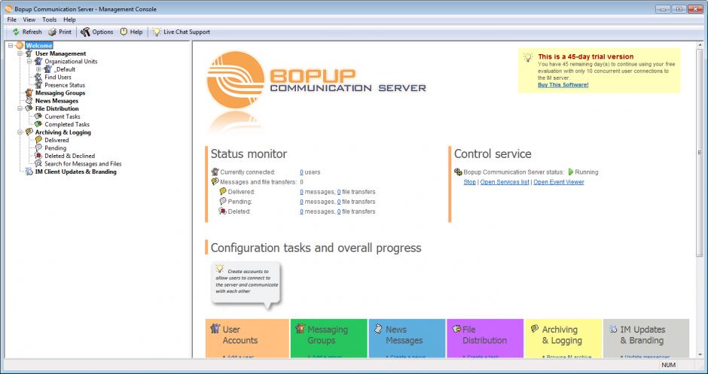The height and width of the screenshot is (374, 708).
Task: Select the blue News Messages tile
Action: pos(407,339)
